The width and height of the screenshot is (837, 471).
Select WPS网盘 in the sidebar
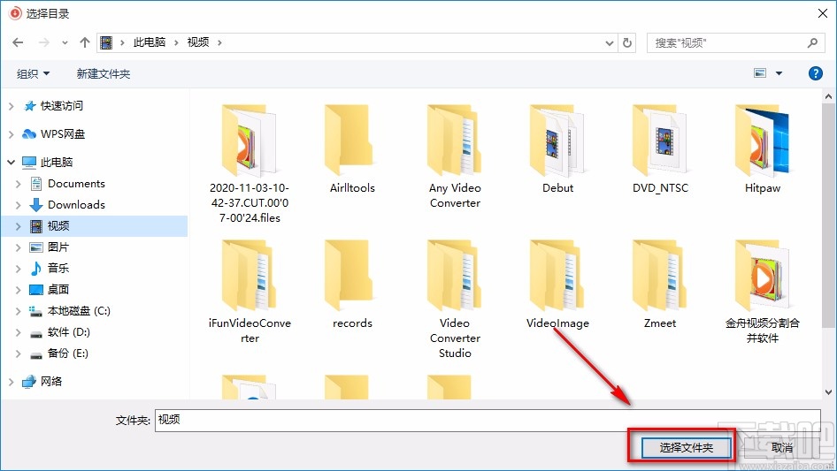coord(63,134)
